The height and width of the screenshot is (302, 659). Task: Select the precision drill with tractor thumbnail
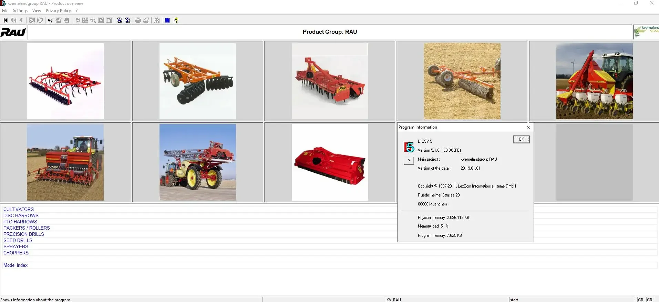(x=595, y=81)
